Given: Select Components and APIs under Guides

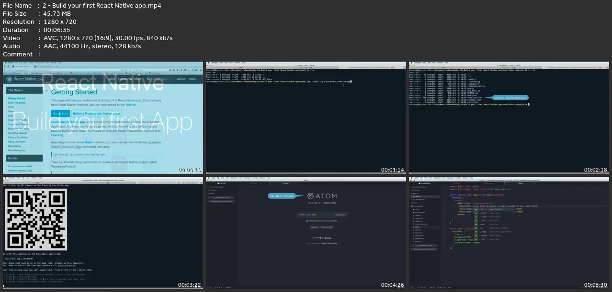Looking at the screenshot, I should (x=20, y=166).
